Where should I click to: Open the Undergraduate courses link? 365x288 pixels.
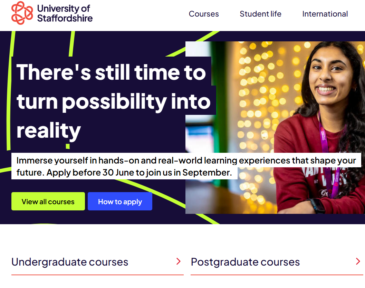tap(70, 262)
